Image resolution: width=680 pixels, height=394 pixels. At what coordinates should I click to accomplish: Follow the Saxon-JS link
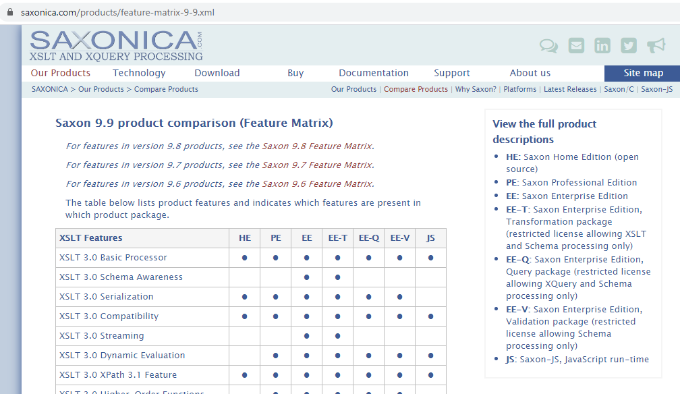[x=657, y=89]
